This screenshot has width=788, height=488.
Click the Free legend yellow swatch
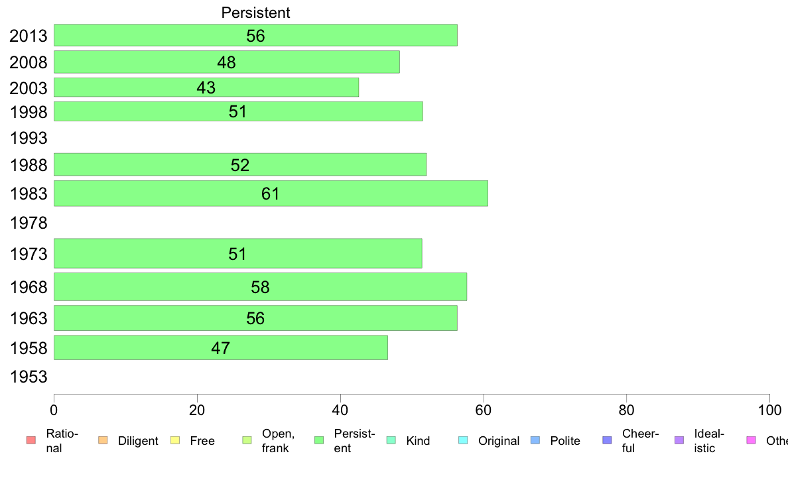point(175,440)
